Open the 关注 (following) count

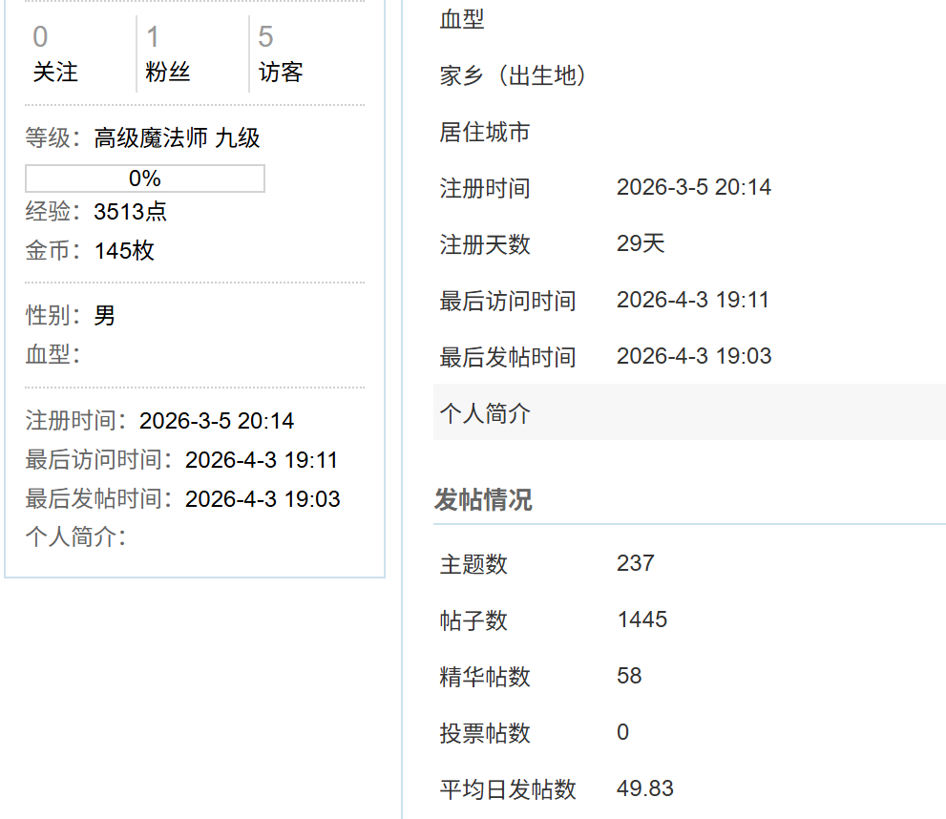(54, 54)
